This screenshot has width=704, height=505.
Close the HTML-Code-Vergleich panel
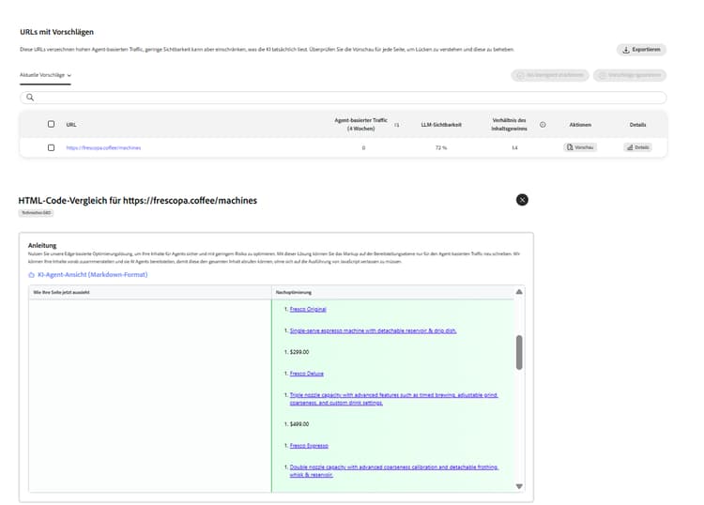click(x=522, y=200)
